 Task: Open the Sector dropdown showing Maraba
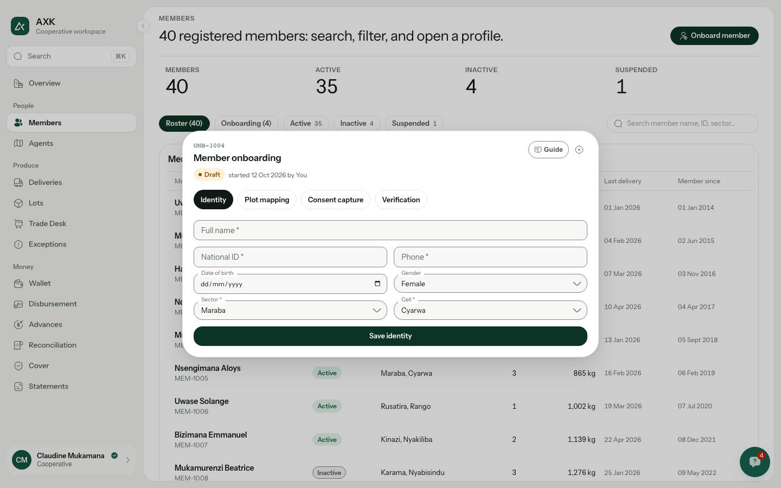coord(290,310)
